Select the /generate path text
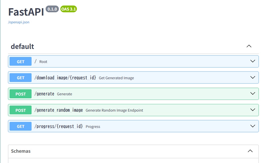Viewport: 263px width, 163px height. click(44, 94)
